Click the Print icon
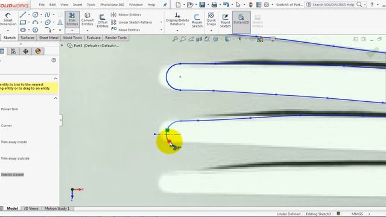The image size is (386, 217). (x=214, y=4)
